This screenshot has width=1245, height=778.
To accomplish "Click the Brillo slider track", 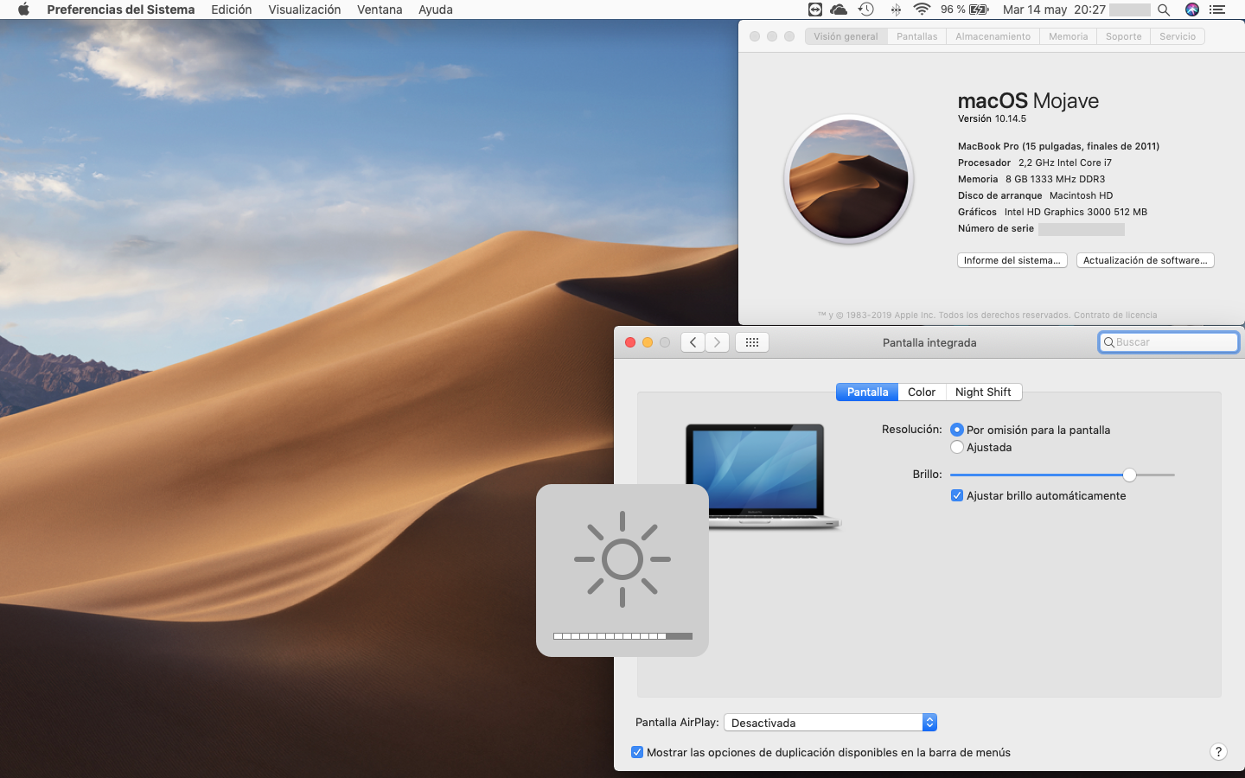I will pos(1037,475).
